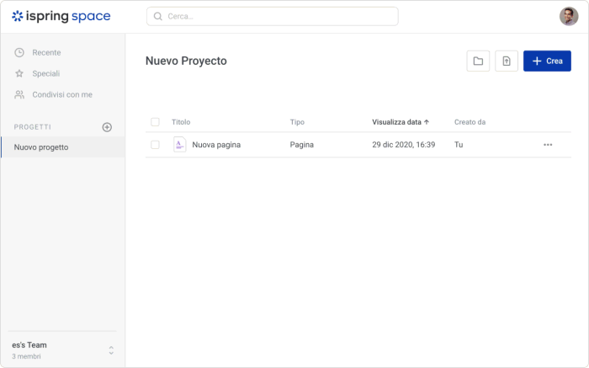
Task: Click the iSpring Space logo
Action: point(61,16)
